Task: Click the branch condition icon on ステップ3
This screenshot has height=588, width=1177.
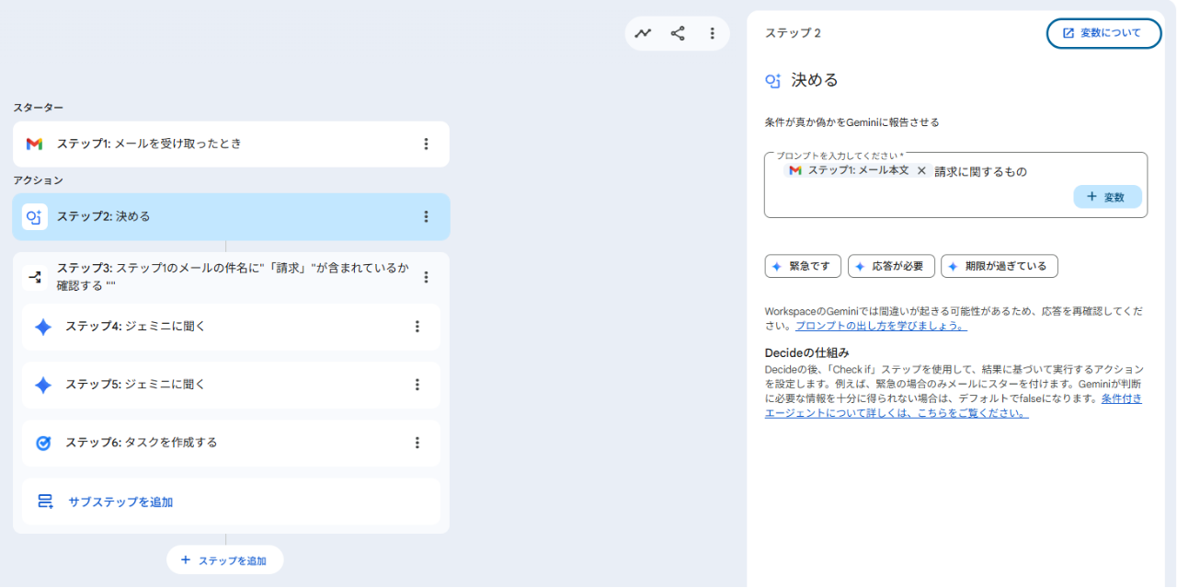Action: (35, 276)
